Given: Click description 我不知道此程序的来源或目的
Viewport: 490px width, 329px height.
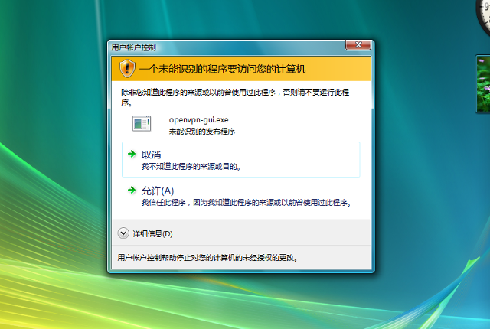Looking at the screenshot, I should coord(191,166).
